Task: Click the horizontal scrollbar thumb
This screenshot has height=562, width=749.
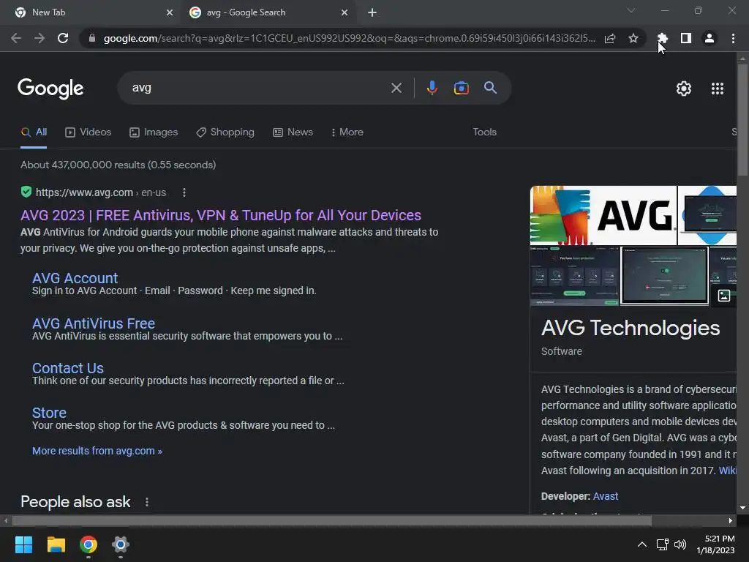Action: 332,520
